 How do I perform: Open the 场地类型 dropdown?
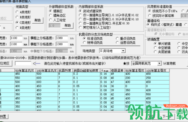(123, 51)
